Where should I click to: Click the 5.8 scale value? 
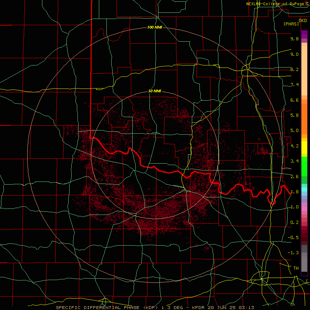294,115
